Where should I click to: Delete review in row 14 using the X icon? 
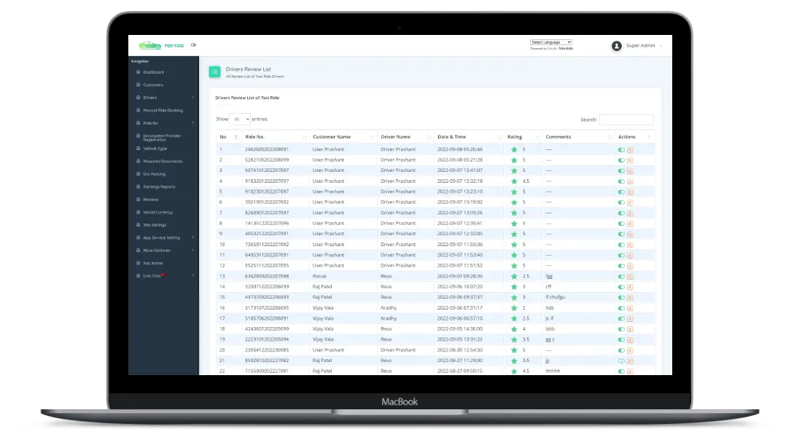pyautogui.click(x=630, y=287)
